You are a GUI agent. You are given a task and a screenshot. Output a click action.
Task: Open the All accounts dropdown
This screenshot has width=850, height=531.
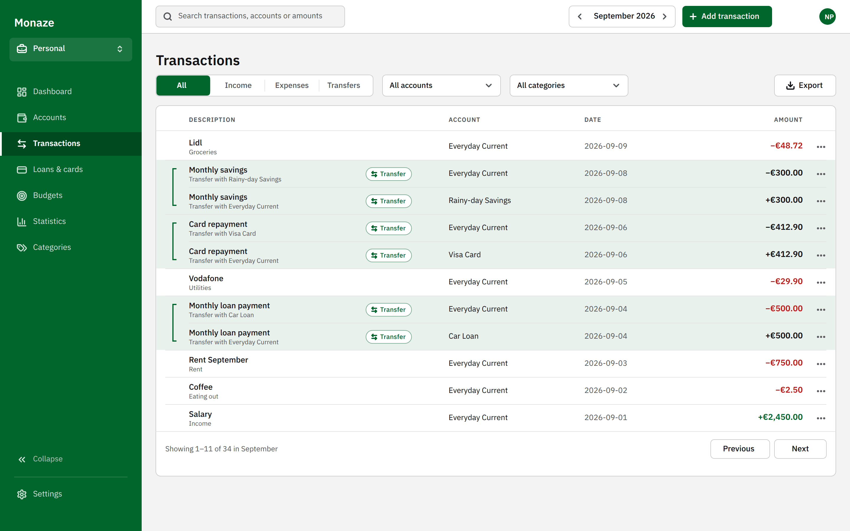pos(441,85)
